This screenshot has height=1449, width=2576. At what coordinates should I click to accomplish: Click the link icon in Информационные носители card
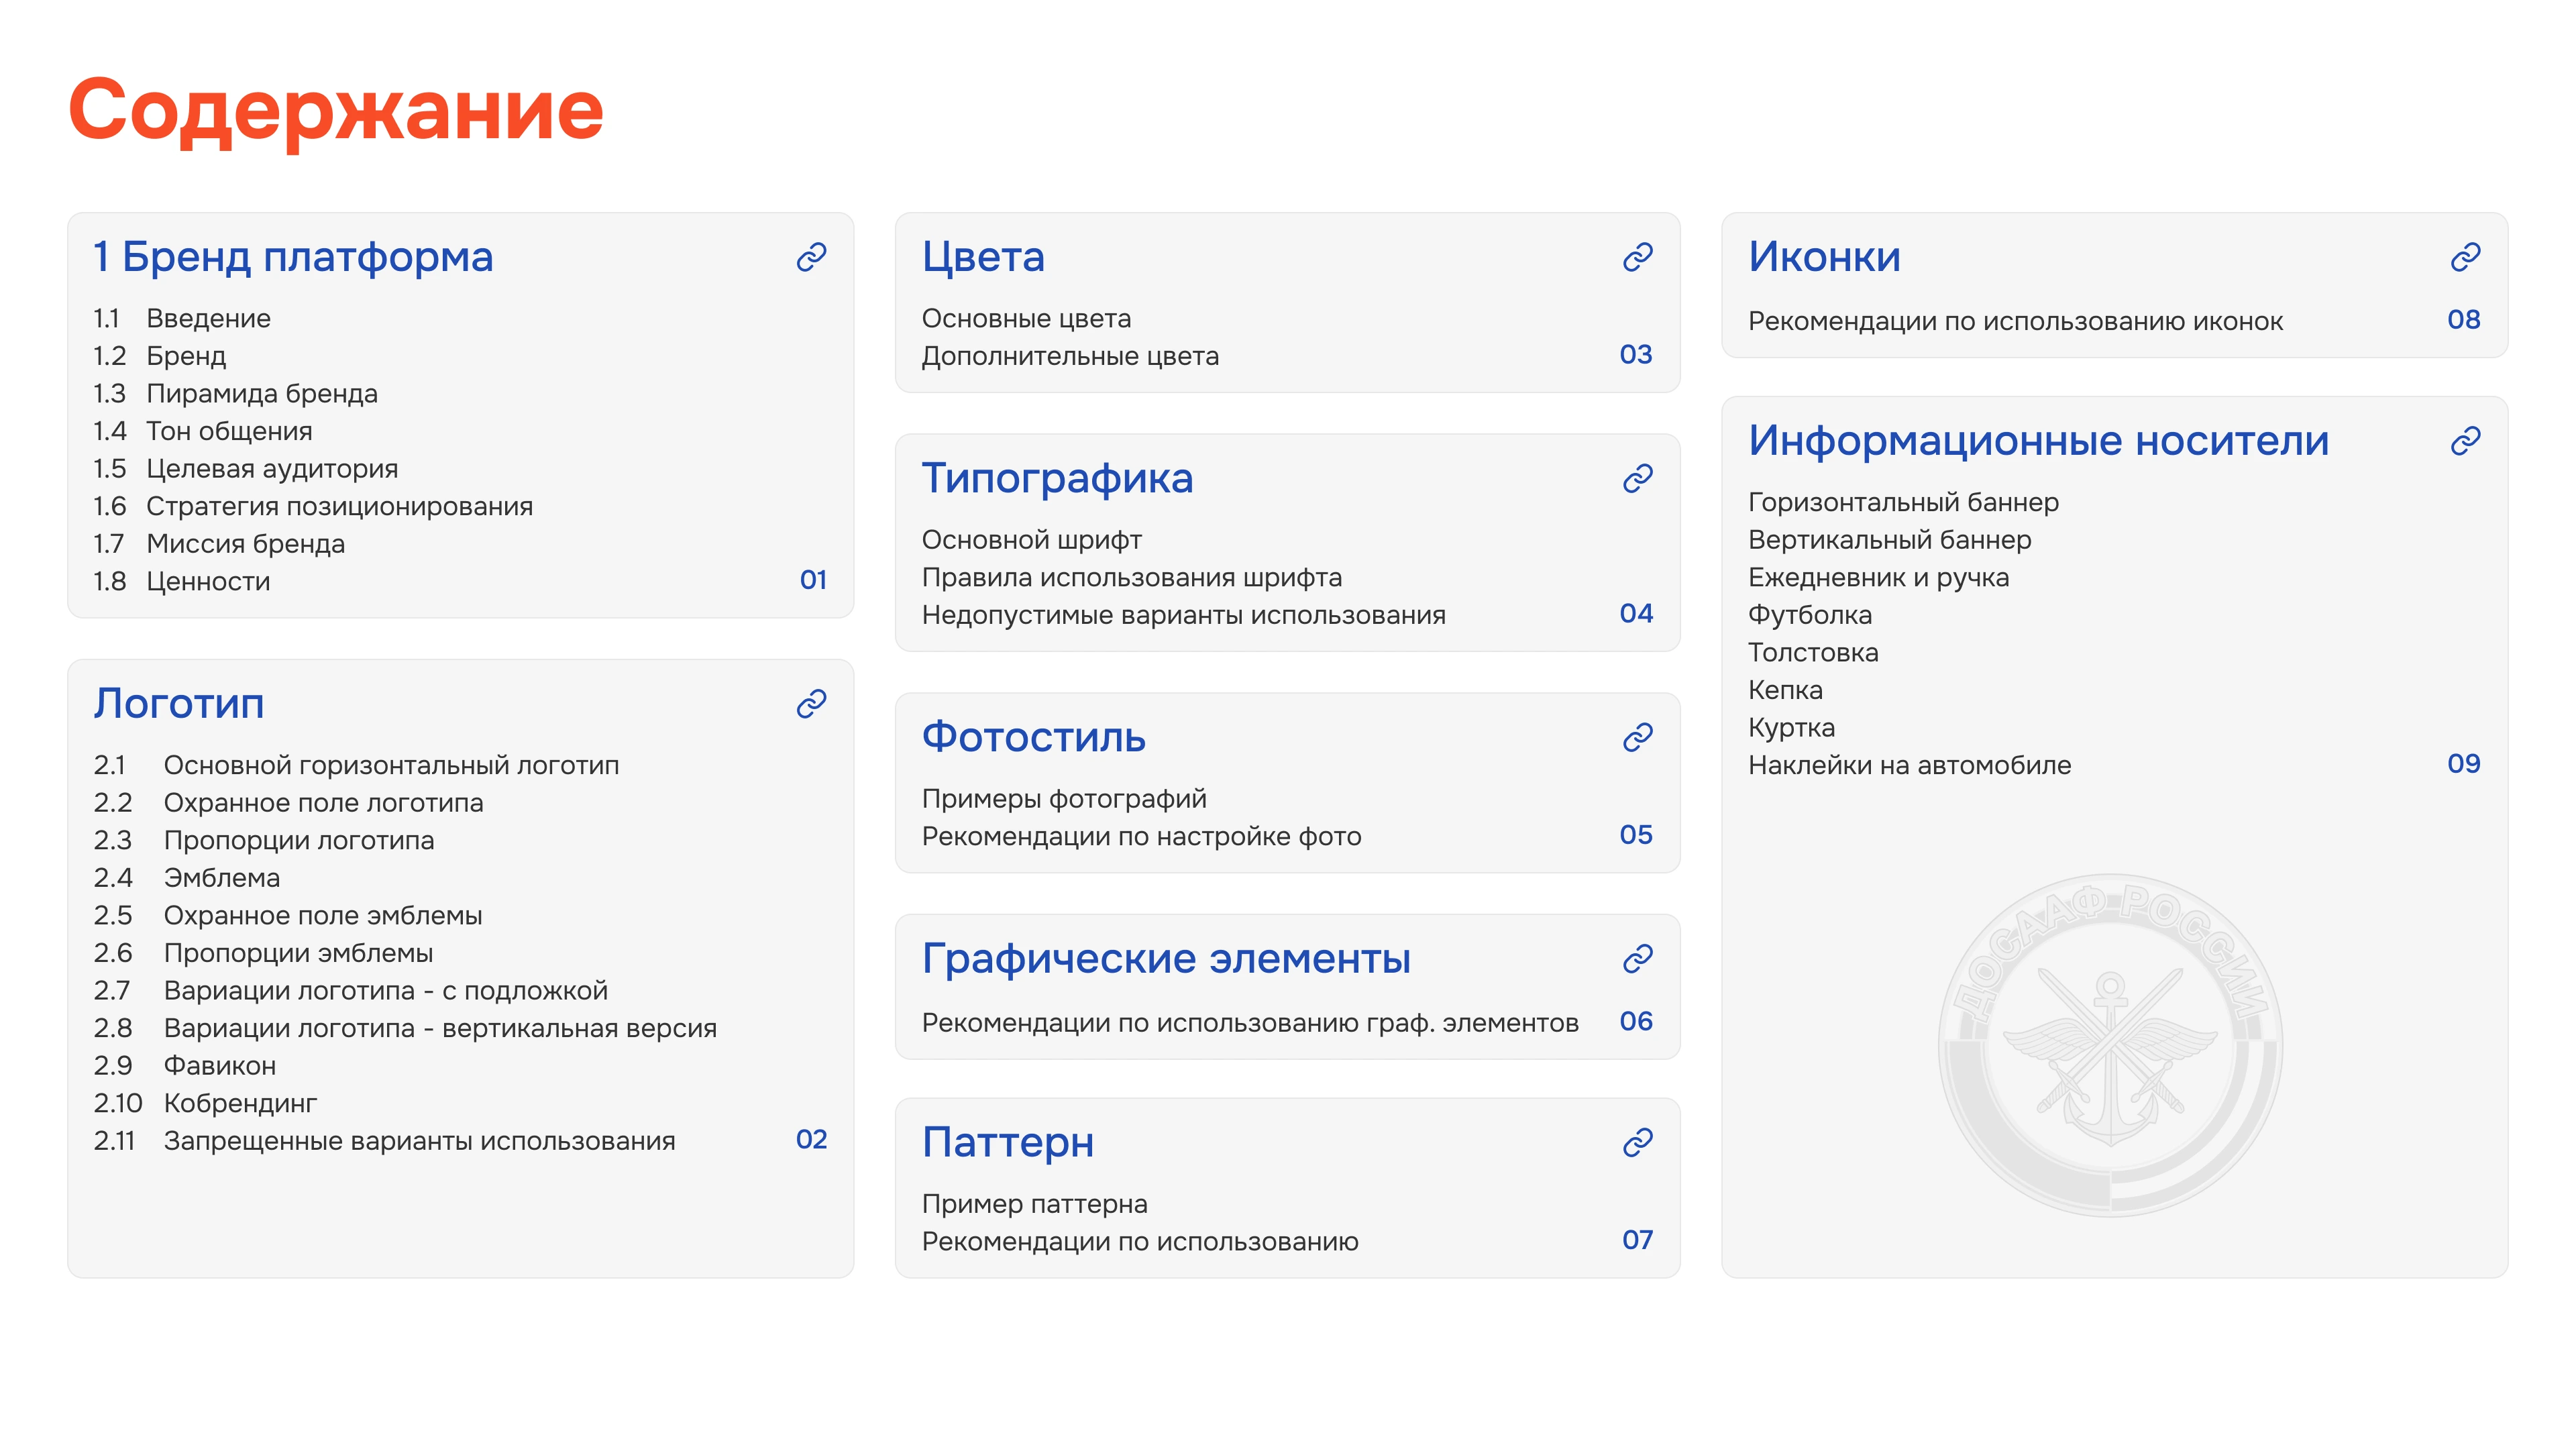pos(2465,441)
